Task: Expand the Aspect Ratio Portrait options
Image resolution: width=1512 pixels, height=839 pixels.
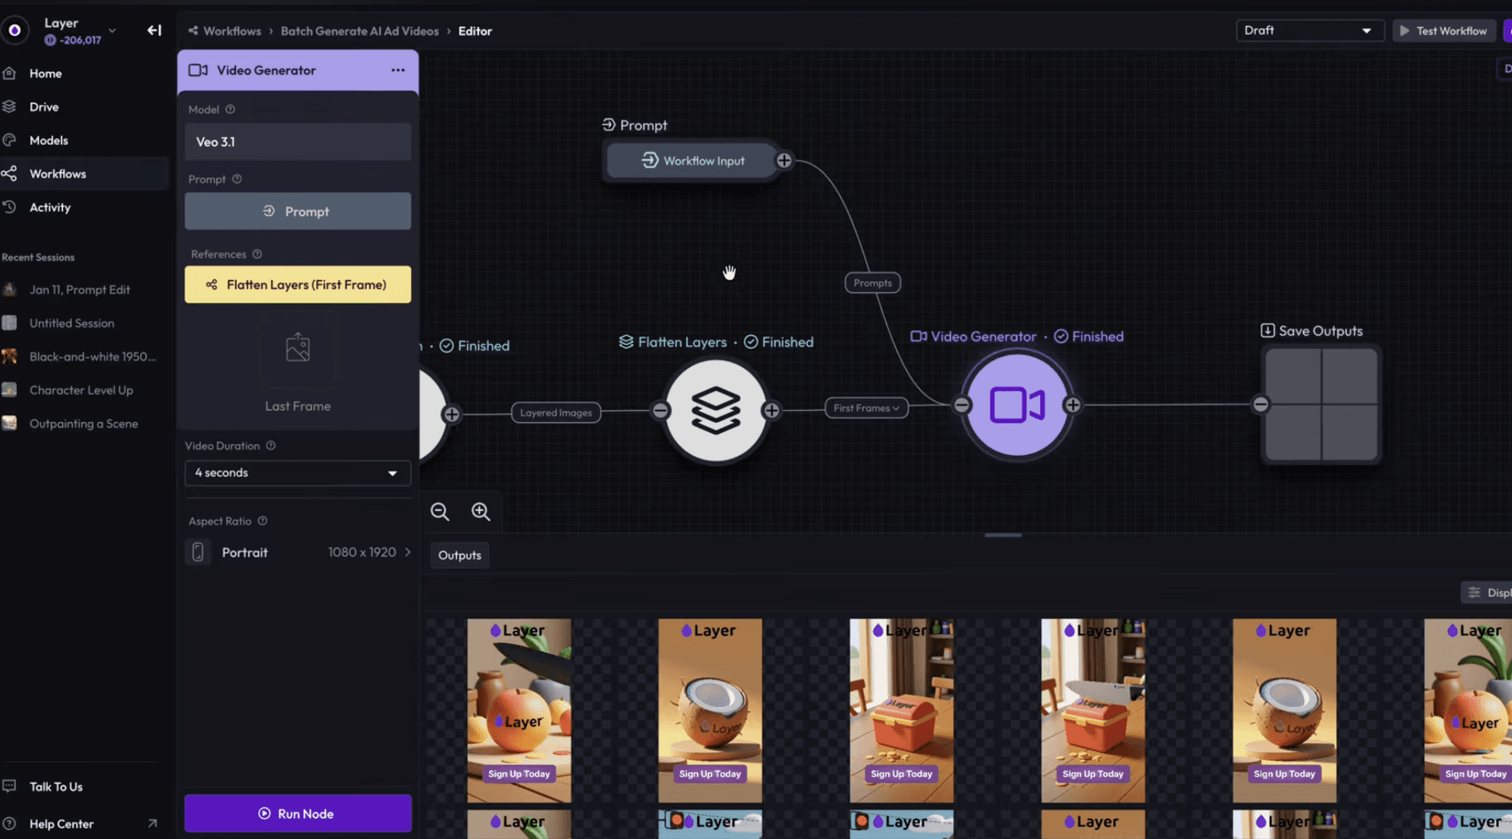Action: [407, 552]
